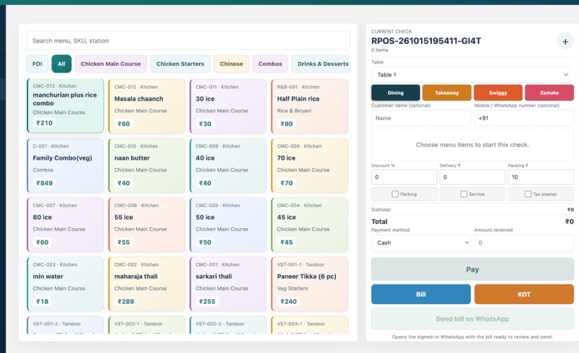Select the All category tab
579x353 pixels.
62,64
